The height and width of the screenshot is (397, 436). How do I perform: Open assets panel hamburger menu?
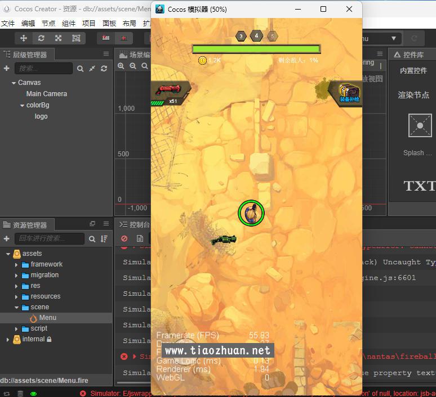click(106, 223)
